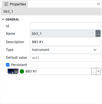Clear the selected BB3 #1 instrument
The width and height of the screenshot is (102, 104).
[x=98, y=71]
